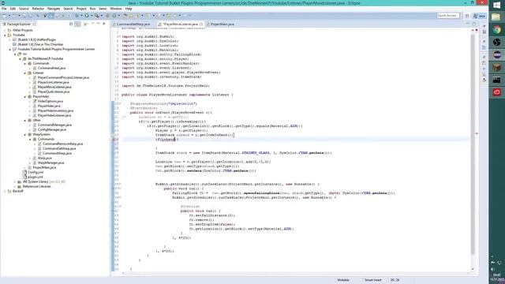Select WarpManager.java file
The width and height of the screenshot is (505, 284).
[50, 163]
